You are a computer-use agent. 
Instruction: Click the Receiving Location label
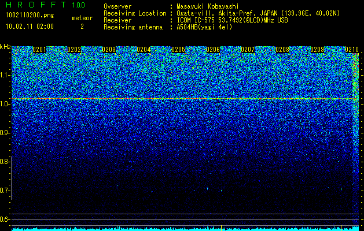click(135, 13)
